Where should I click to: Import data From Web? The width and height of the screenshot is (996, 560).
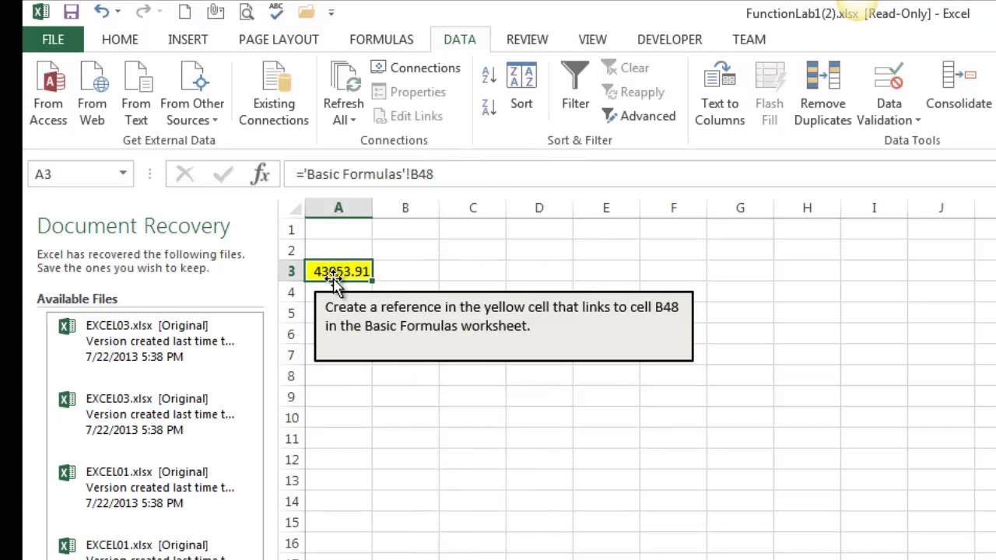92,93
